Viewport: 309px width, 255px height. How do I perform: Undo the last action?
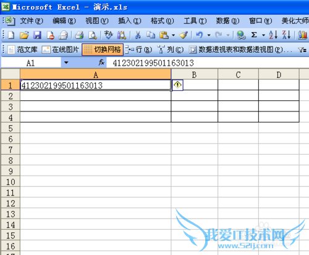point(199,35)
